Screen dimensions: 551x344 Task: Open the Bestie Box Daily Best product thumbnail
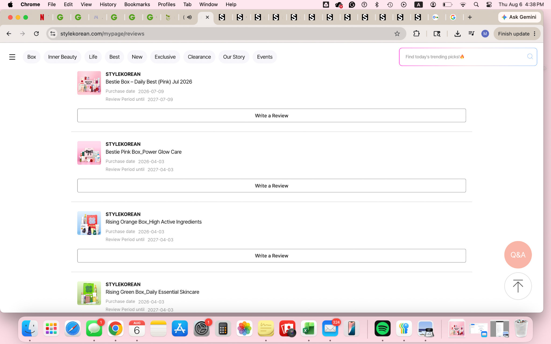pos(89,83)
